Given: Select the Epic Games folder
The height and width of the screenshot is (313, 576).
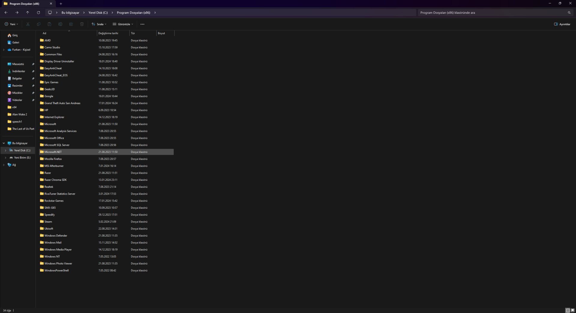Looking at the screenshot, I should coord(106,82).
